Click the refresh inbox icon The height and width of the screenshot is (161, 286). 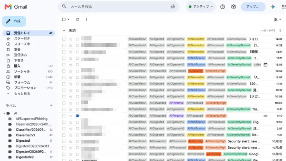click(78, 19)
